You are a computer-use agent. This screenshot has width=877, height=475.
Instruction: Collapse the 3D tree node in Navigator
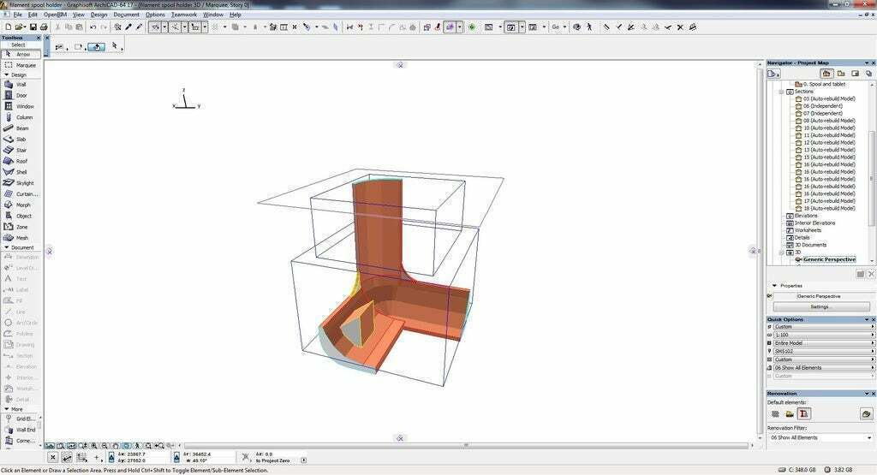[x=781, y=252]
